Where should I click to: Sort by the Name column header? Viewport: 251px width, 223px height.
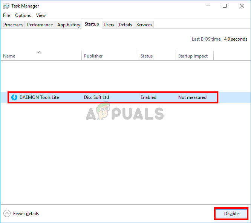pos(41,55)
